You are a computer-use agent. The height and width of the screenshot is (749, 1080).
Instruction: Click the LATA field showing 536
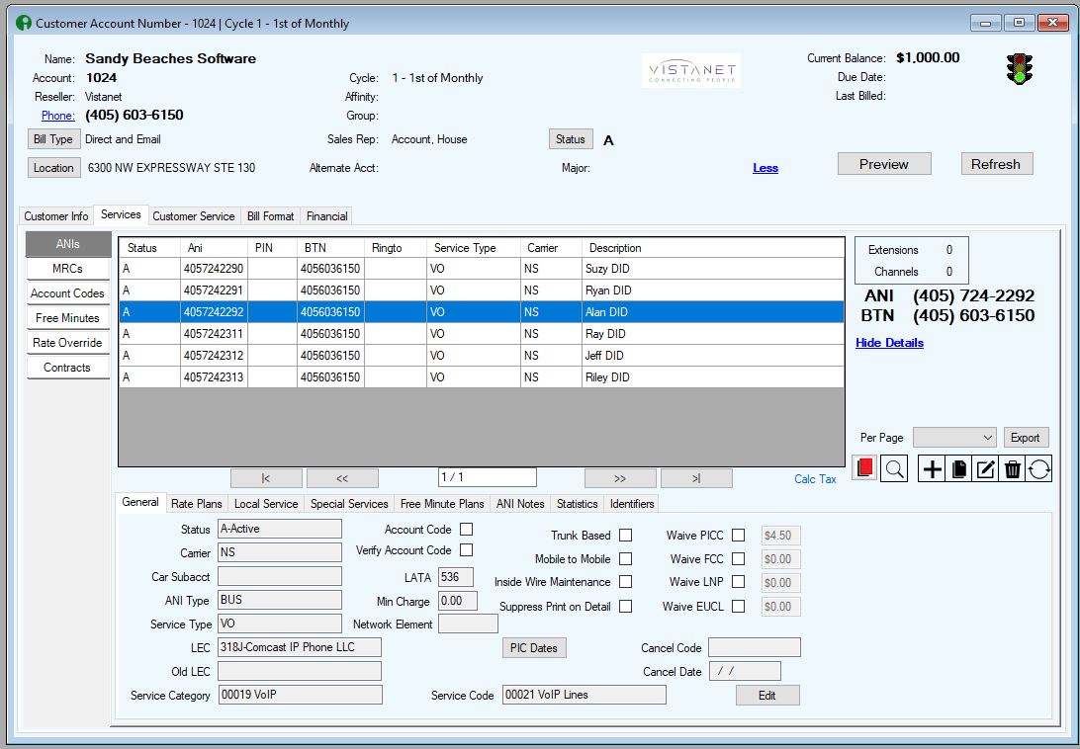[456, 577]
